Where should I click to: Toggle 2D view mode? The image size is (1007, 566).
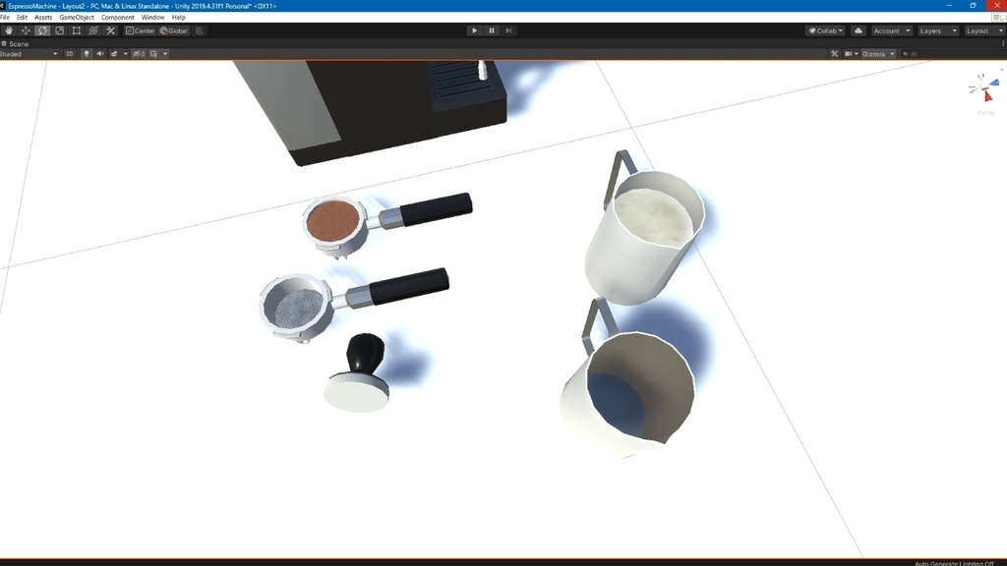click(x=70, y=54)
